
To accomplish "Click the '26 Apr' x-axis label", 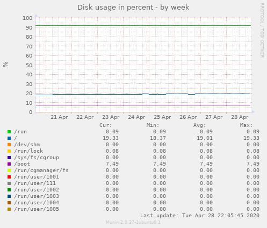I will point(188,117).
